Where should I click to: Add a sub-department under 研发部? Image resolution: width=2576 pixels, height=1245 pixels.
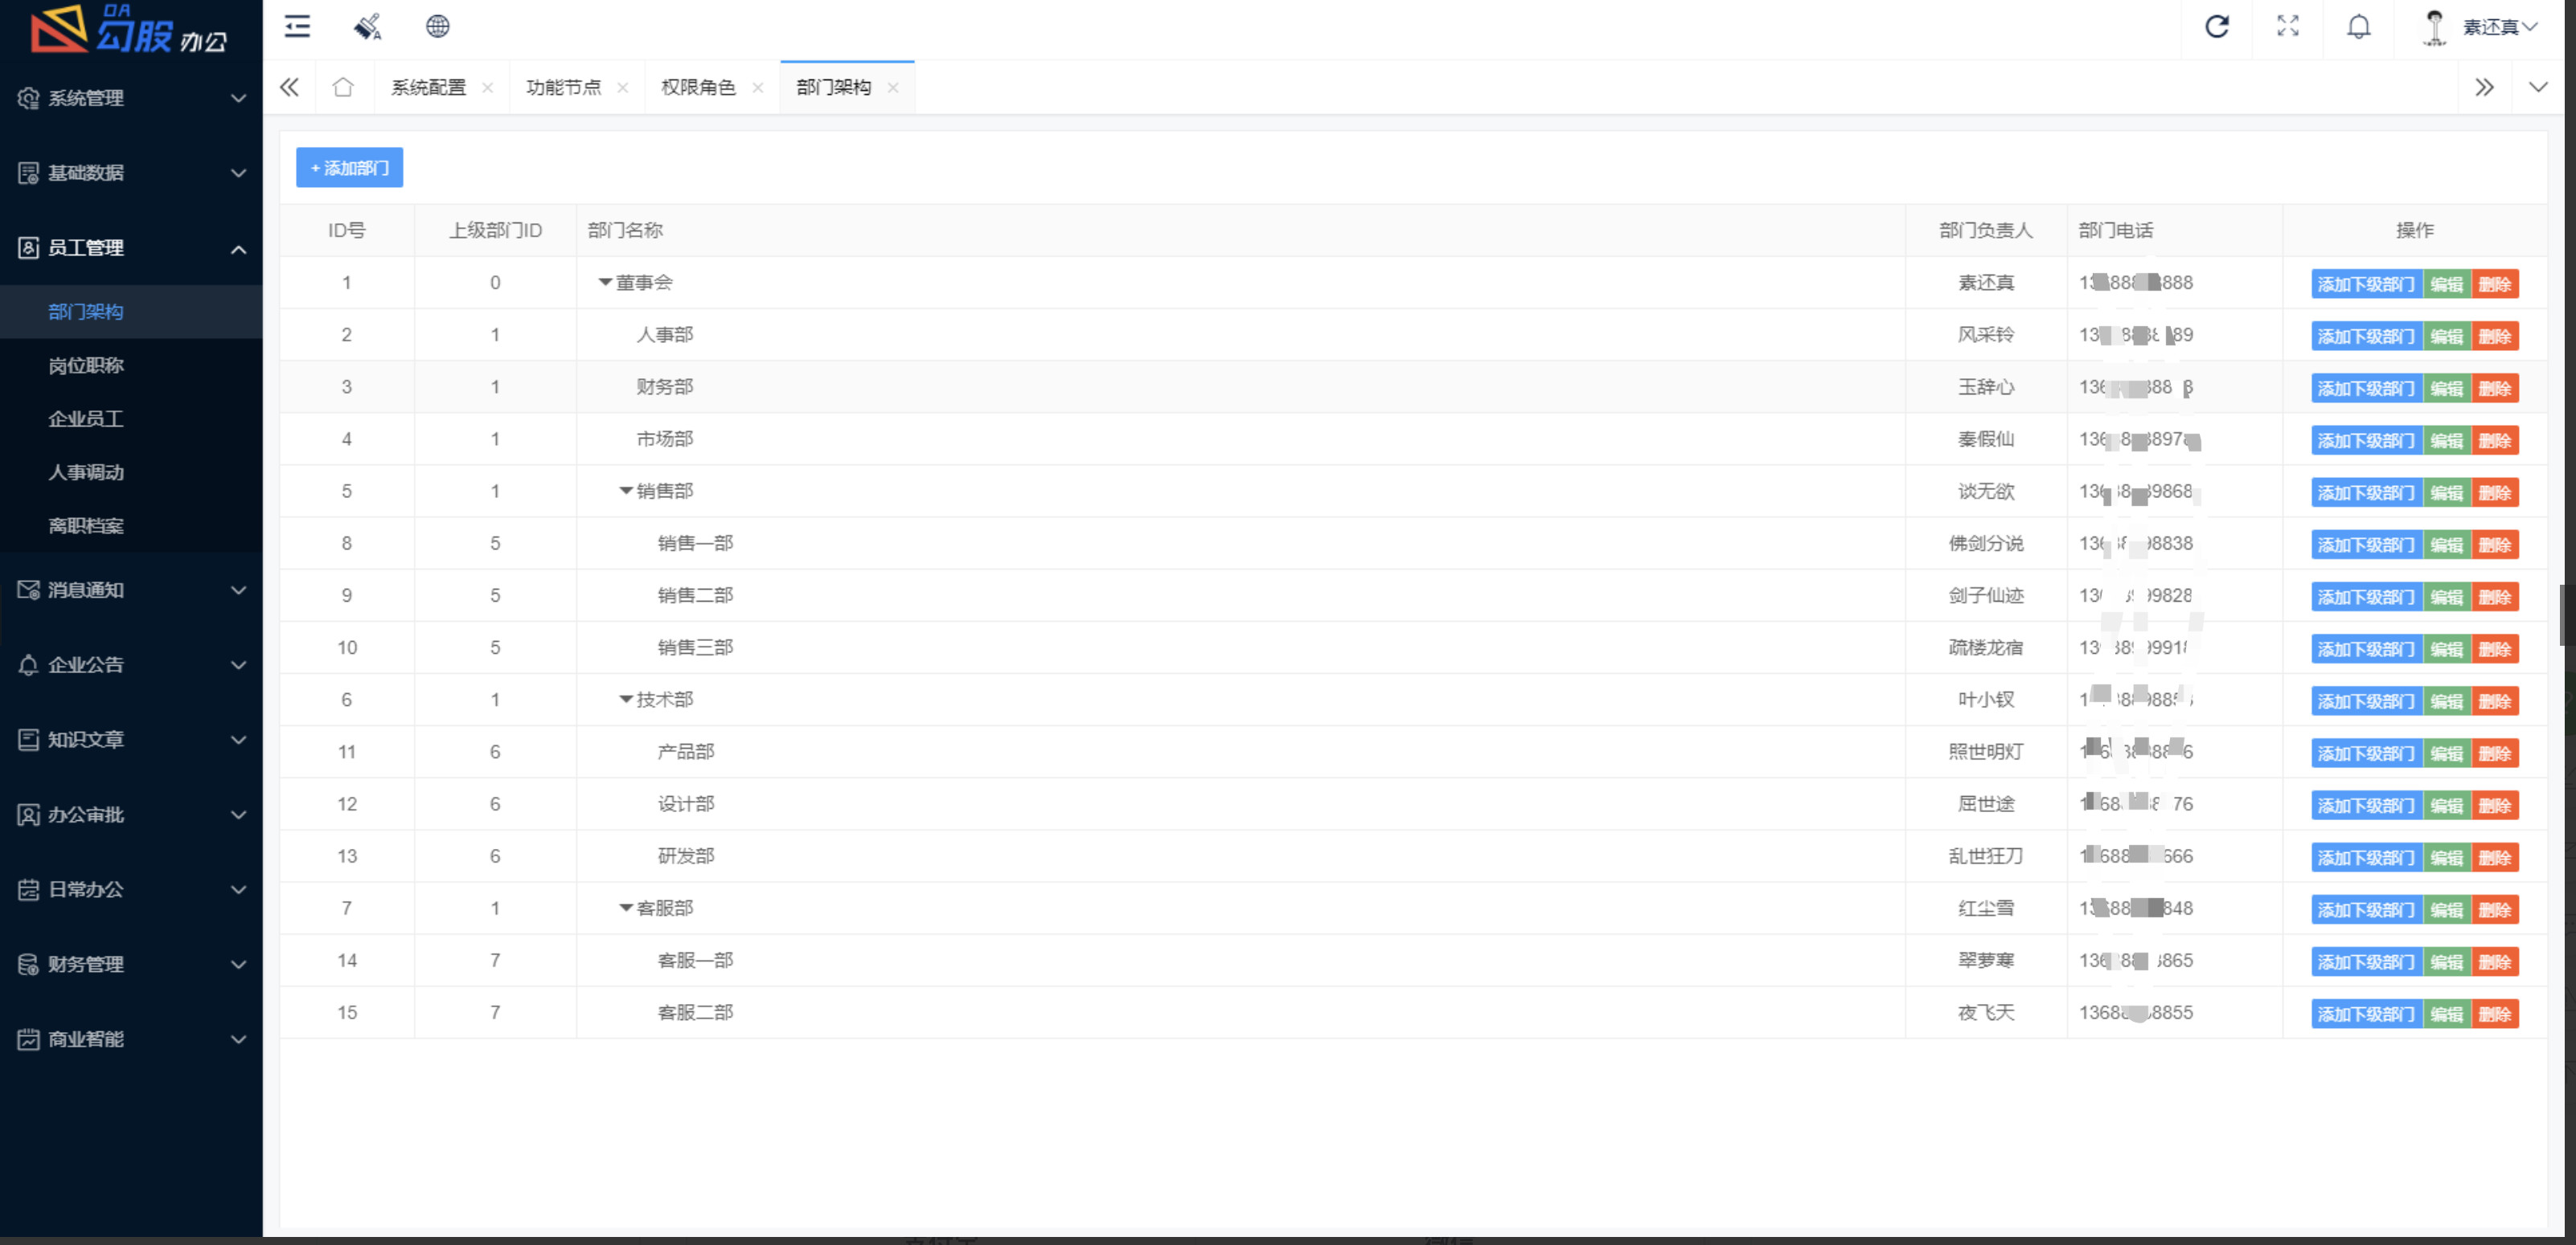(x=2366, y=857)
